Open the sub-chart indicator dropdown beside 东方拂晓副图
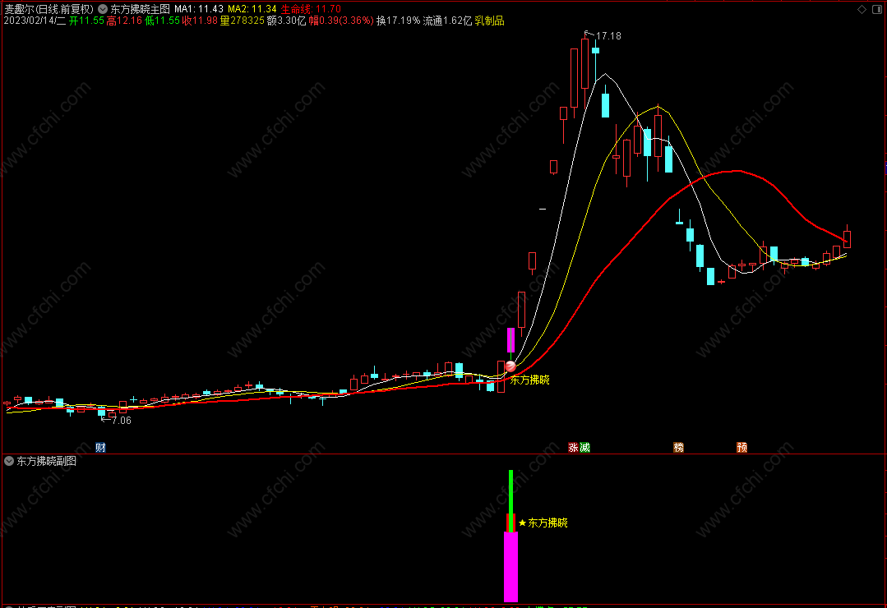This screenshot has width=887, height=608. [9, 461]
